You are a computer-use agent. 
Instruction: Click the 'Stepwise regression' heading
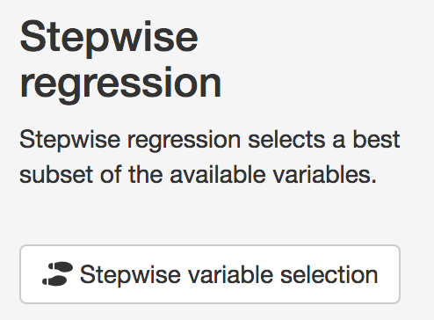tap(120, 61)
